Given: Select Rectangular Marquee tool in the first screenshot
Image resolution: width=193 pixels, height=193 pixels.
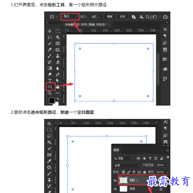Looking at the screenshot, I should point(58,31).
